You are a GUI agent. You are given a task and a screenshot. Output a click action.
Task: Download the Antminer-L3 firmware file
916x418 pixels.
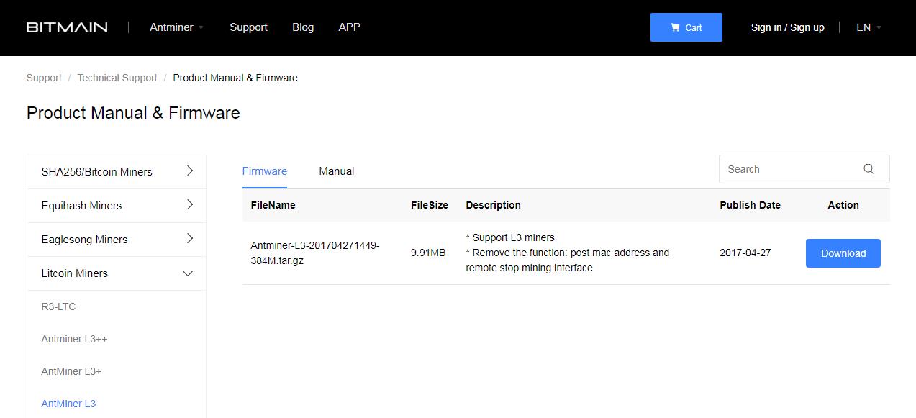(x=843, y=253)
